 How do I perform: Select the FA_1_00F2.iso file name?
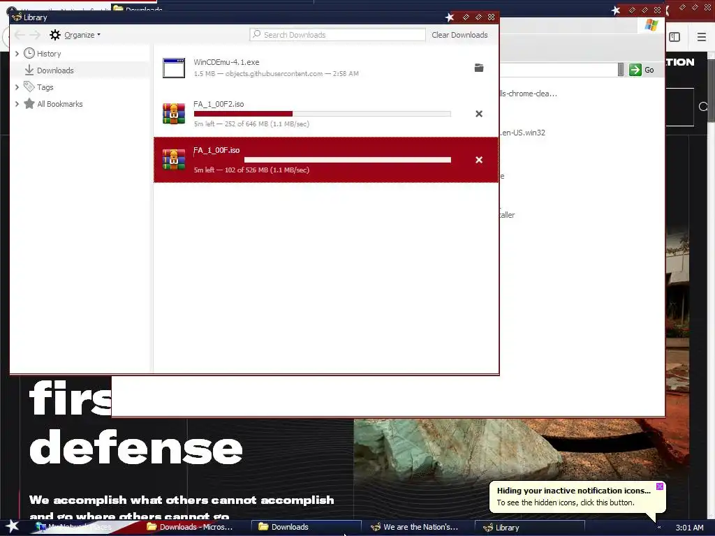[x=219, y=104]
